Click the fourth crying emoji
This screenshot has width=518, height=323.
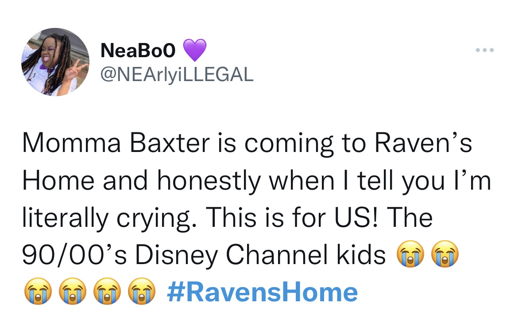73,290
